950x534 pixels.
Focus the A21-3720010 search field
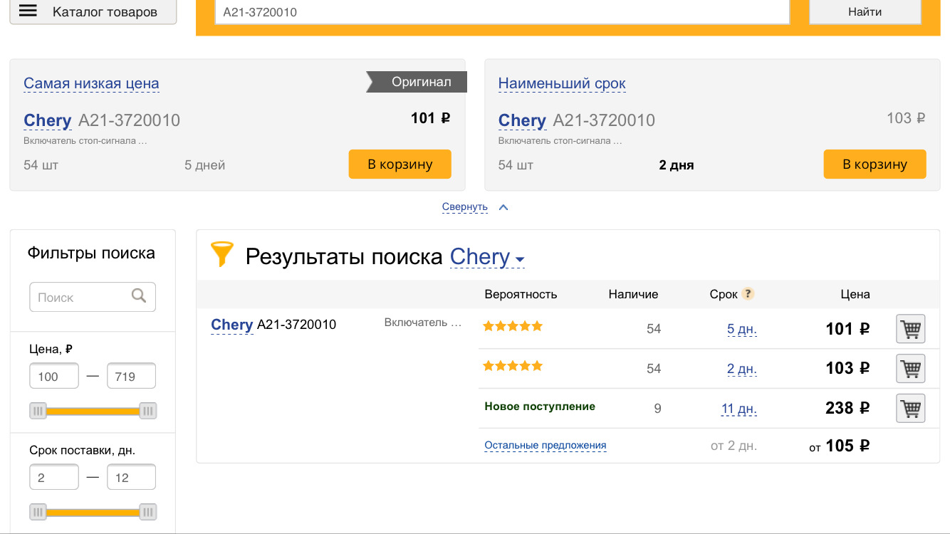(502, 11)
